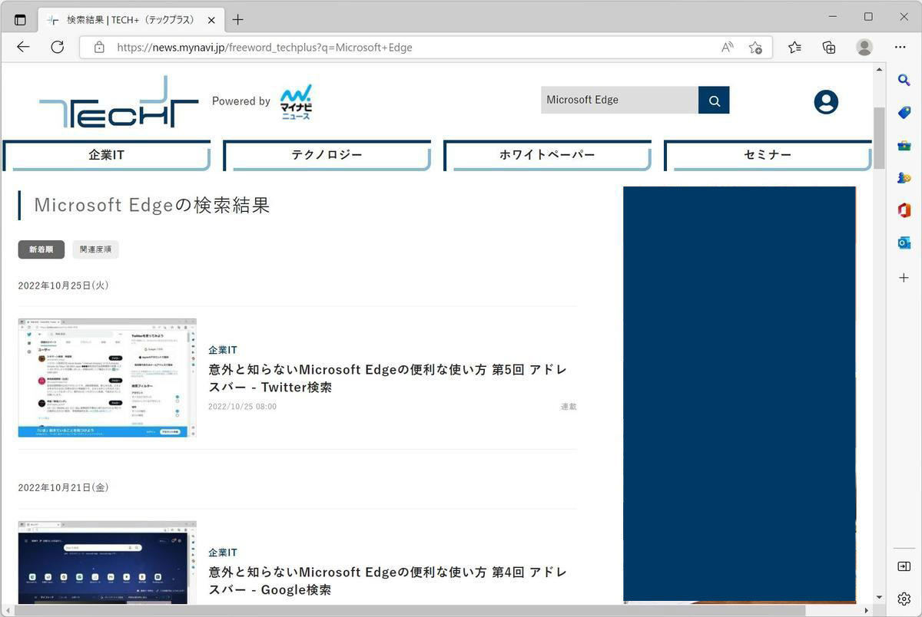This screenshot has width=922, height=617.
Task: View site information lock icon
Action: click(99, 48)
